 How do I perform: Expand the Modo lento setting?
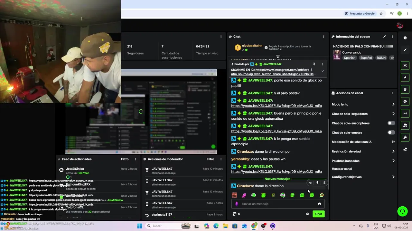click(x=393, y=104)
